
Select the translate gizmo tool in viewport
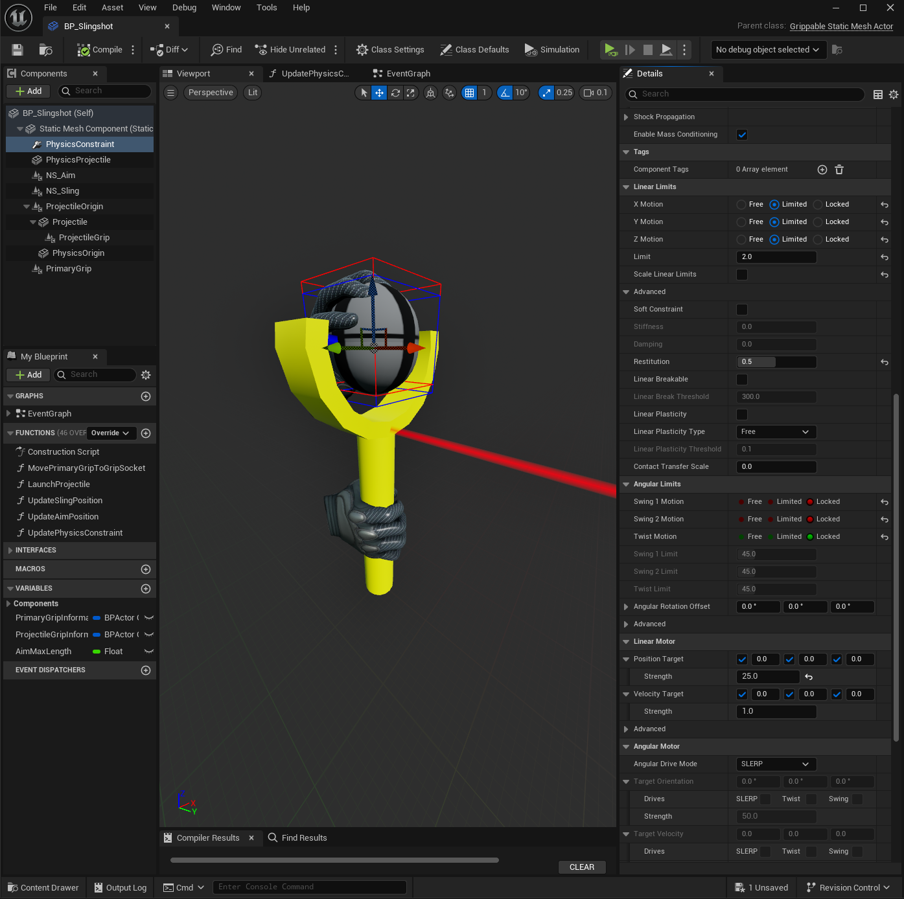[x=379, y=93]
